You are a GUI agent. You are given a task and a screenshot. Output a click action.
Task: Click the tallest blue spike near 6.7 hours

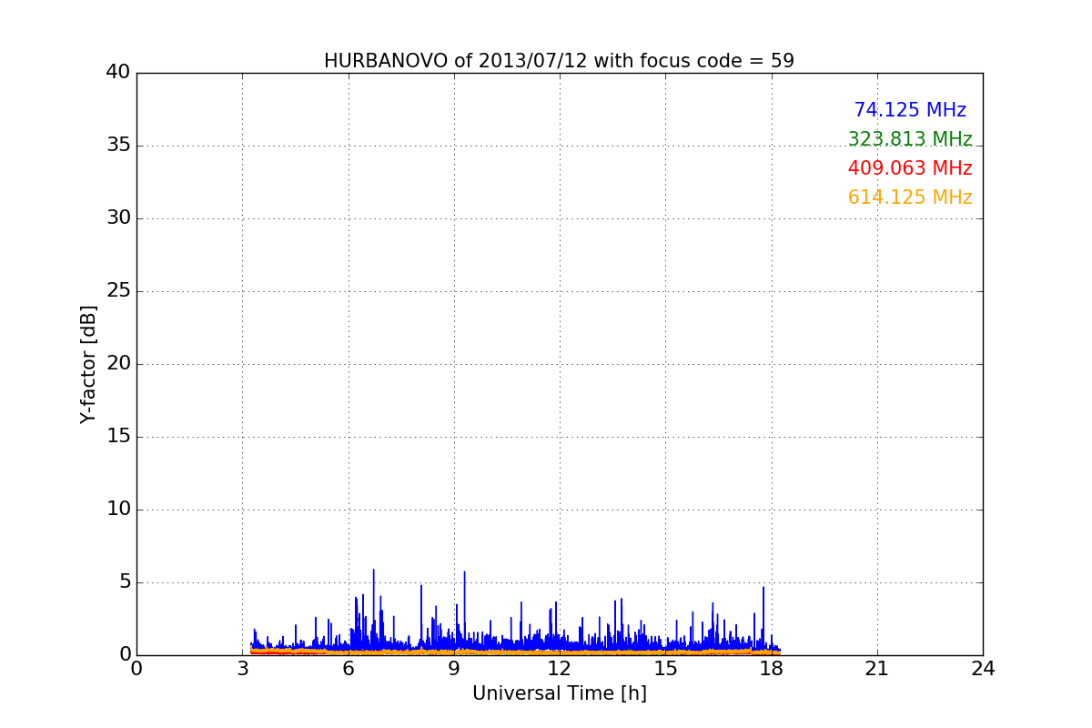(x=373, y=608)
